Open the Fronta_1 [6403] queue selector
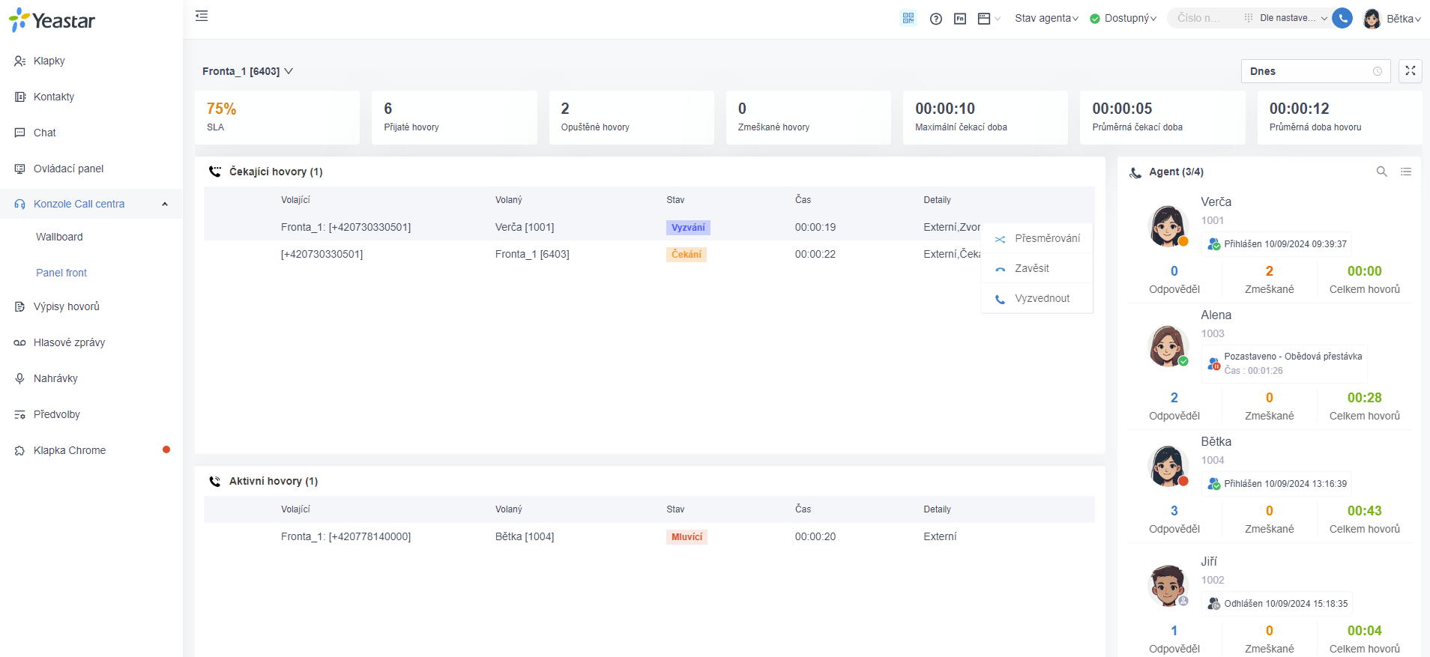This screenshot has width=1430, height=657. [x=247, y=71]
